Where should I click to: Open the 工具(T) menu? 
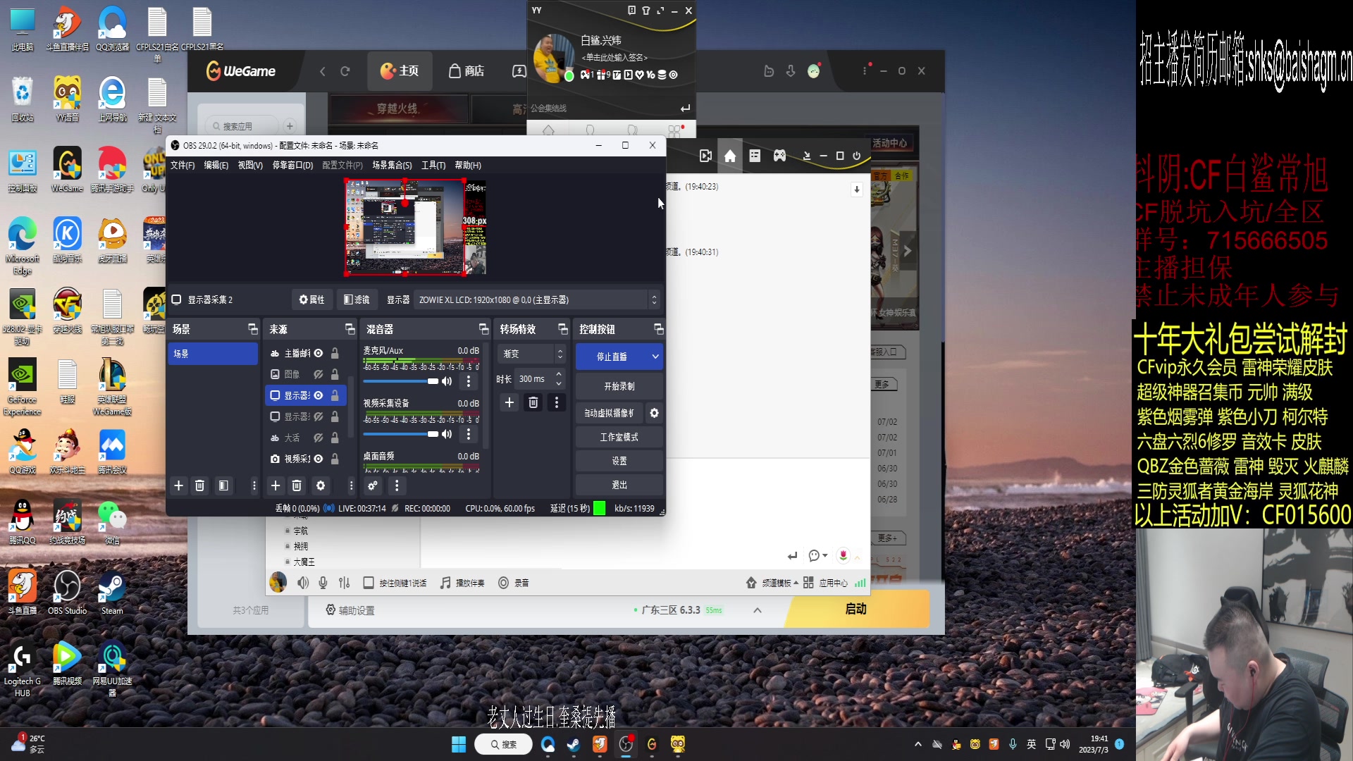[433, 165]
